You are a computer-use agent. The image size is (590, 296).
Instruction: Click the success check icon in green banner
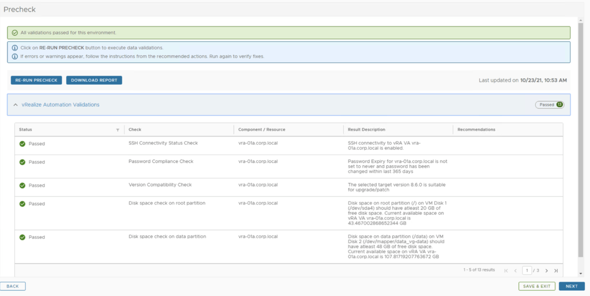click(14, 33)
